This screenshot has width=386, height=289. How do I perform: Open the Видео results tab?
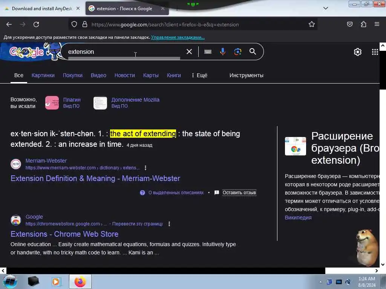pos(98,75)
